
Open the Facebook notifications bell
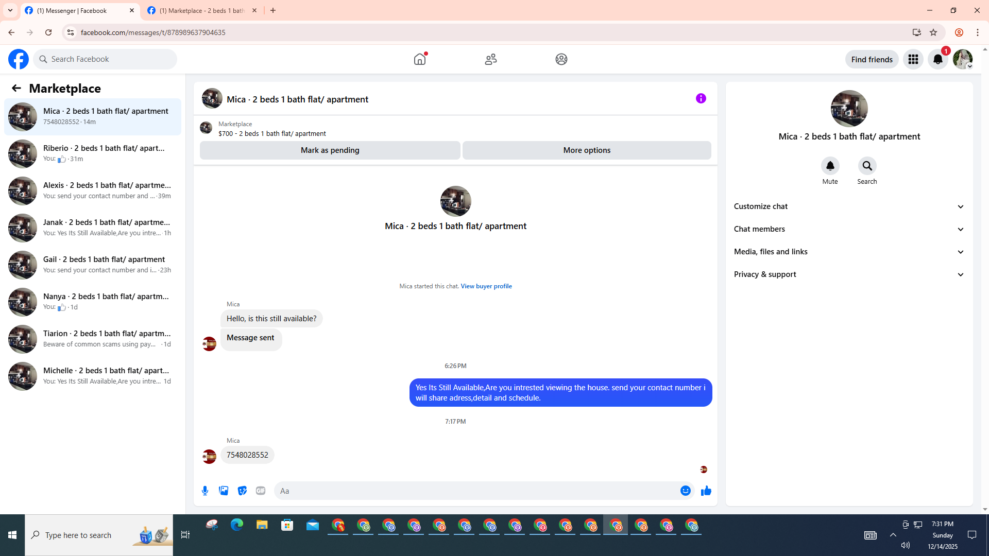937,59
